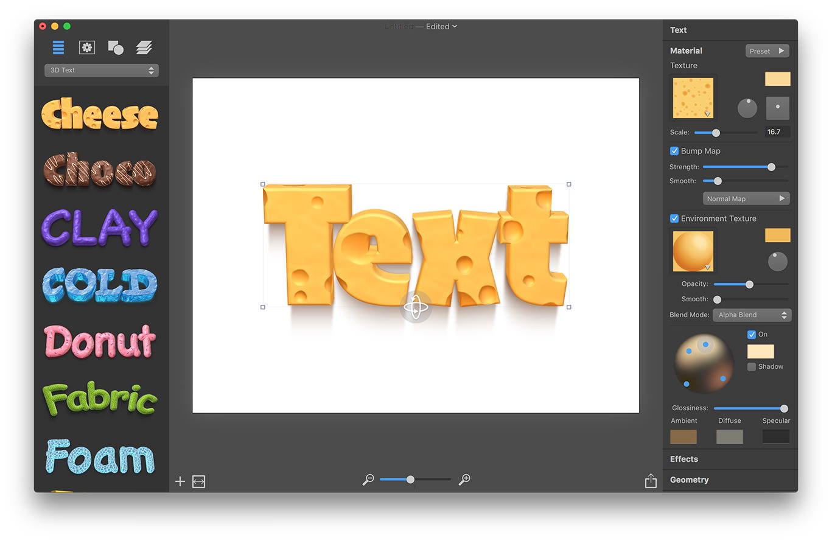Click the top-left selection handle
The height and width of the screenshot is (541, 832).
pos(263,184)
